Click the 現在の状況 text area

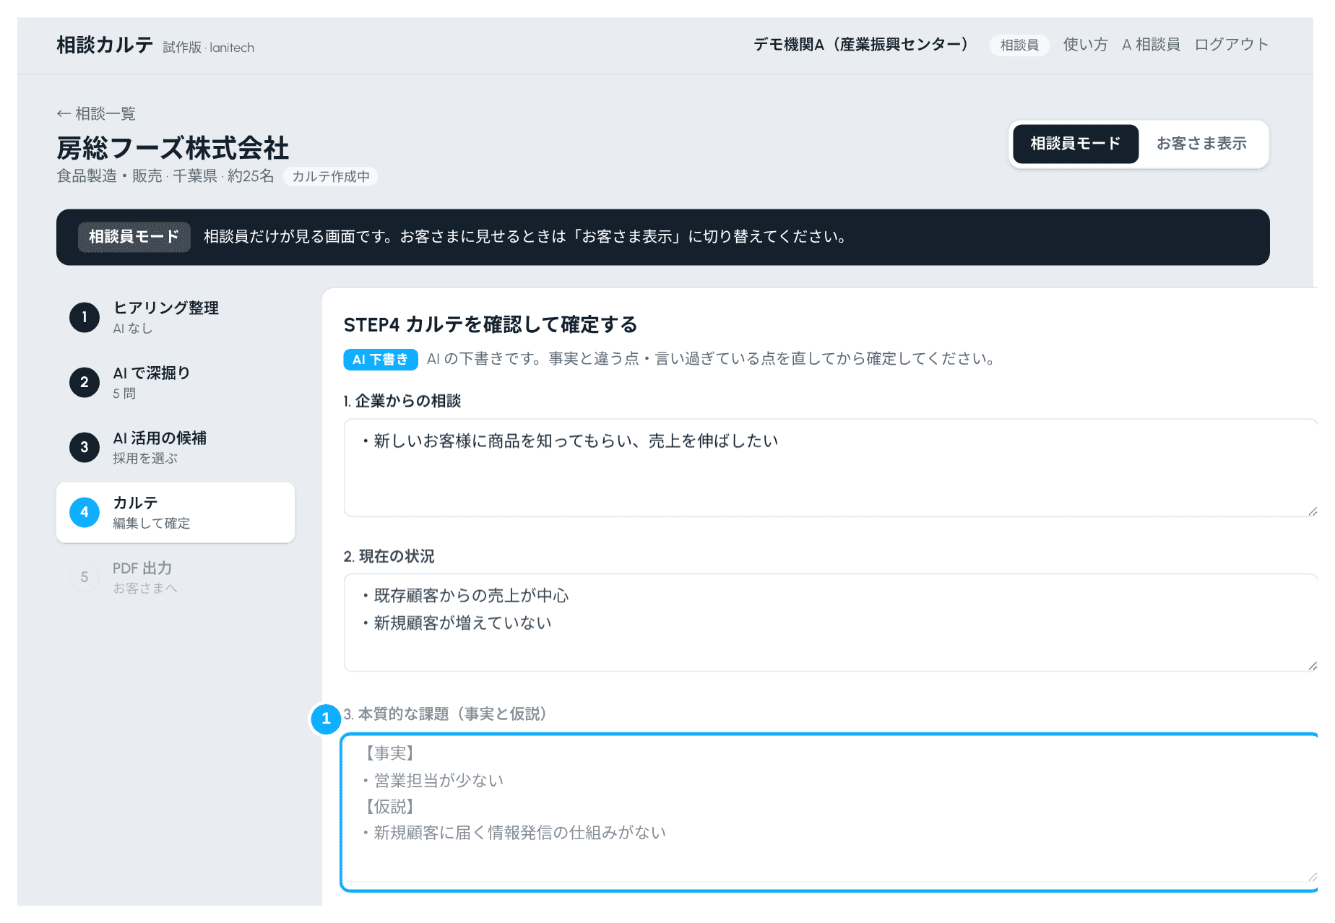click(x=831, y=623)
